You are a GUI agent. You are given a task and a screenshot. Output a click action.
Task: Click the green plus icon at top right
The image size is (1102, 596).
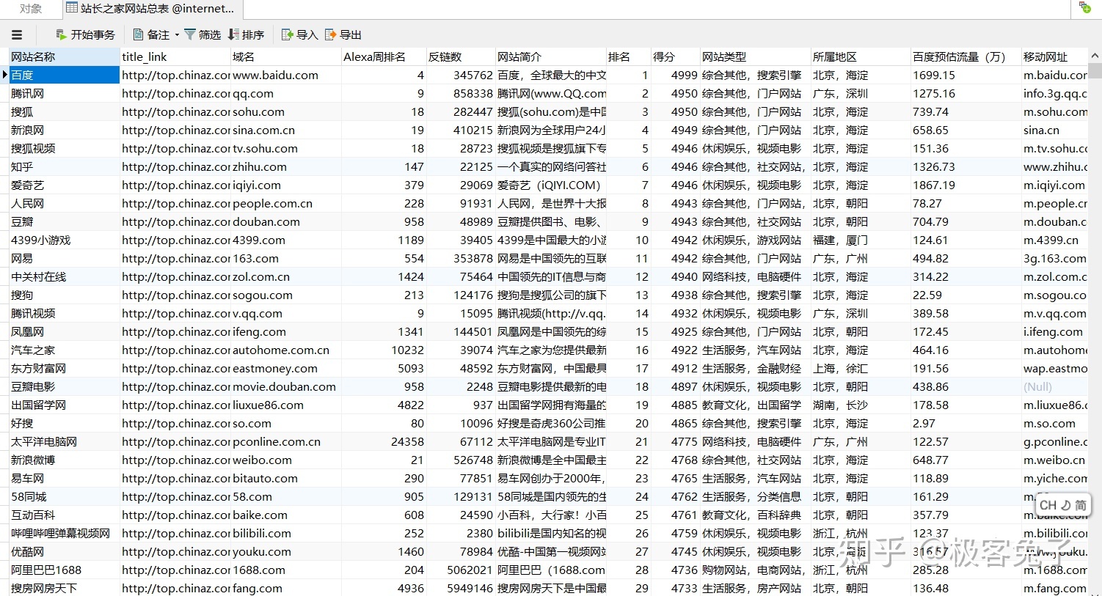[x=1085, y=8]
